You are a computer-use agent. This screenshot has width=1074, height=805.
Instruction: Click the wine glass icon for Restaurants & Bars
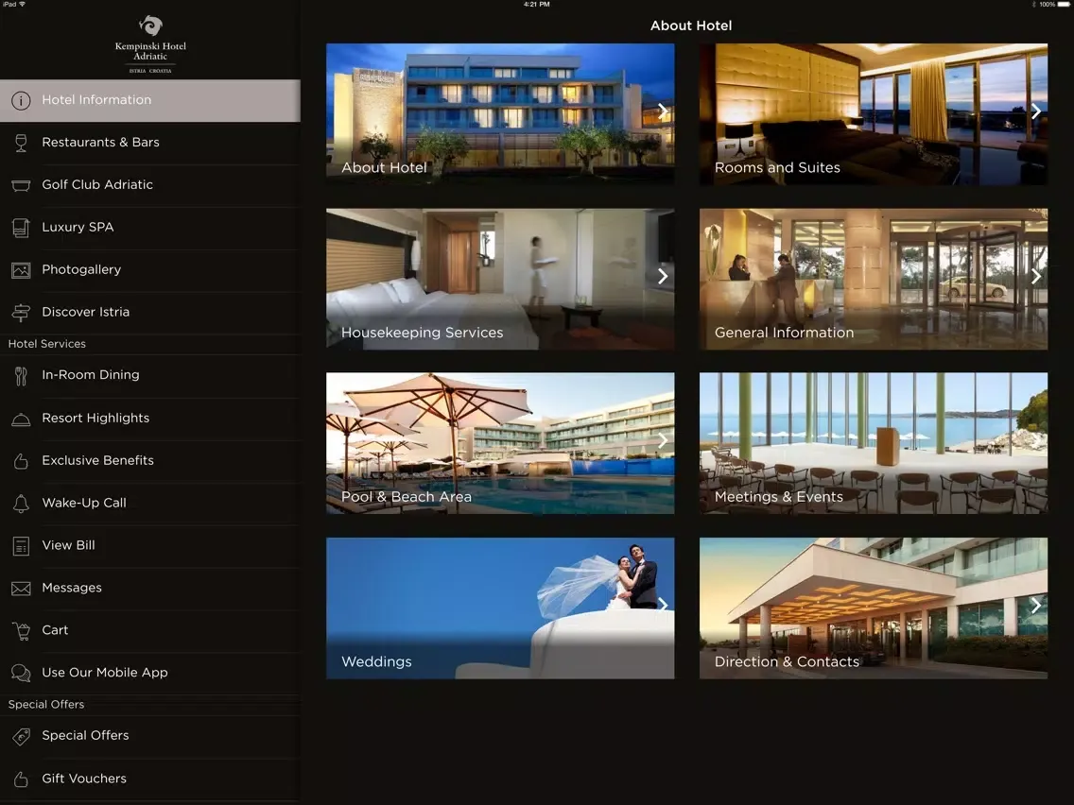21,143
